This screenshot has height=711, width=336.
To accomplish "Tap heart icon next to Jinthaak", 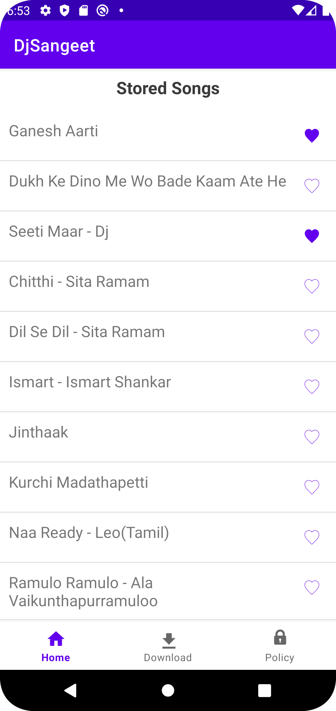I will 312,437.
